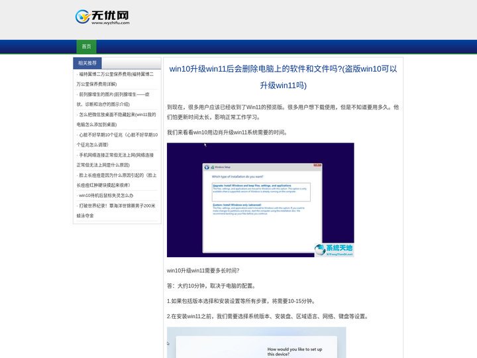Open the 福特翼博二万公里保养费用 article link
The height and width of the screenshot is (358, 477).
pos(115,79)
